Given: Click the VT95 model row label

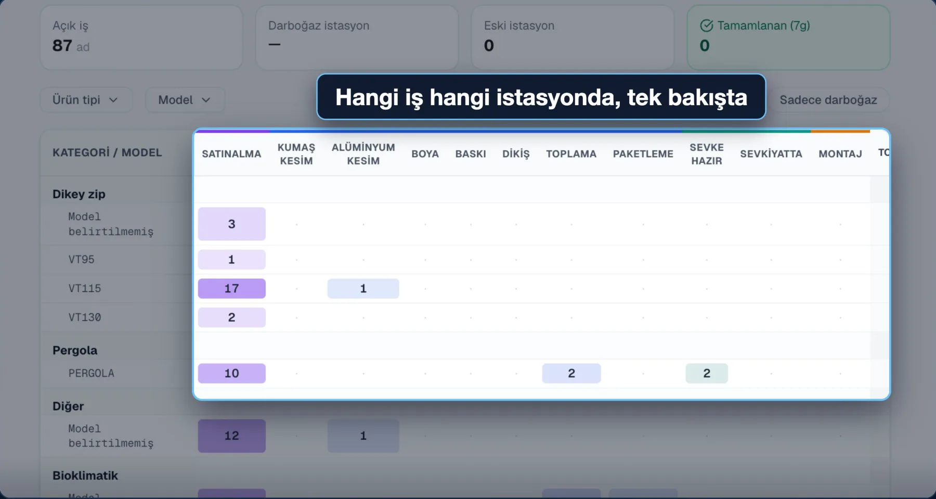Looking at the screenshot, I should point(82,259).
